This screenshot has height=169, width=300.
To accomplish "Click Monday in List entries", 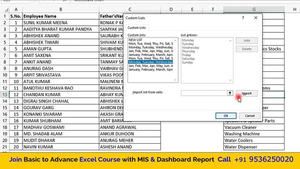I will coord(188,40).
